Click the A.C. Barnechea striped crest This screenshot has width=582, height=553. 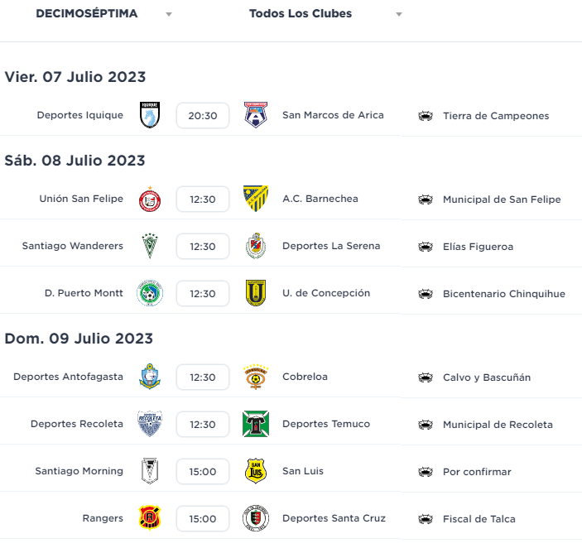[x=256, y=199]
